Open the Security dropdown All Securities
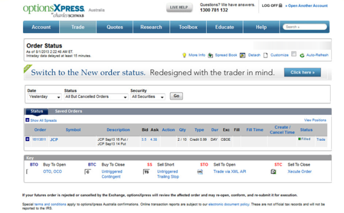Image resolution: width=344 pixels, height=213 pixels. 148,97
